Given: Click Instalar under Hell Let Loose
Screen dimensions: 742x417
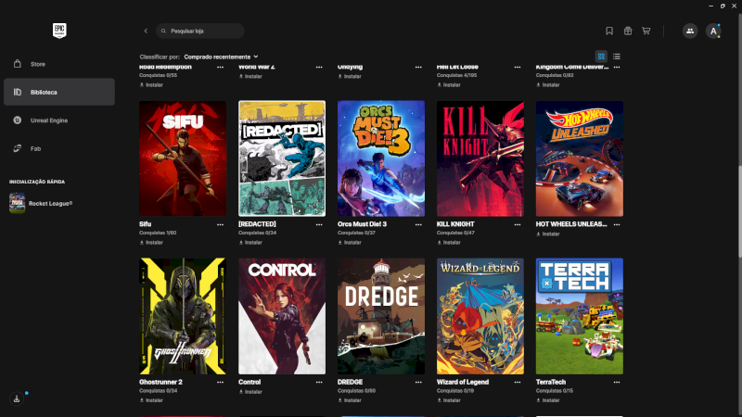Looking at the screenshot, I should [x=449, y=85].
